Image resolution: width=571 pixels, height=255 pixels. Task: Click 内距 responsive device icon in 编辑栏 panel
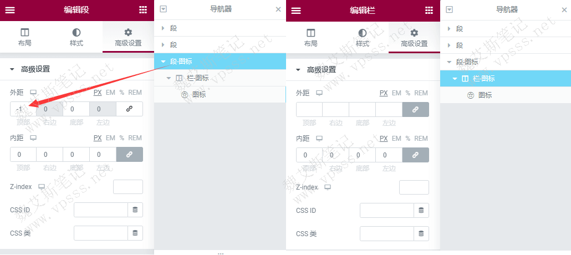(x=319, y=139)
